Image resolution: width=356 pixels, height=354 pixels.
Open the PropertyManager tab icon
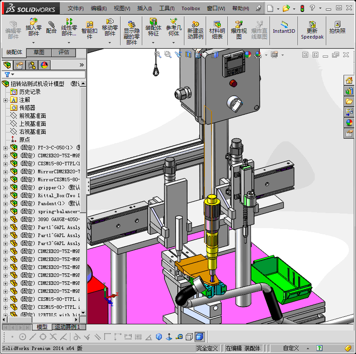(20, 65)
